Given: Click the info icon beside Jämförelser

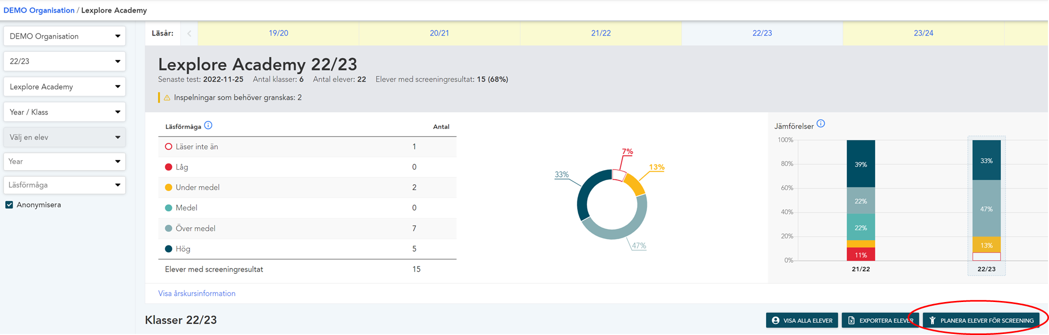Looking at the screenshot, I should click(821, 124).
